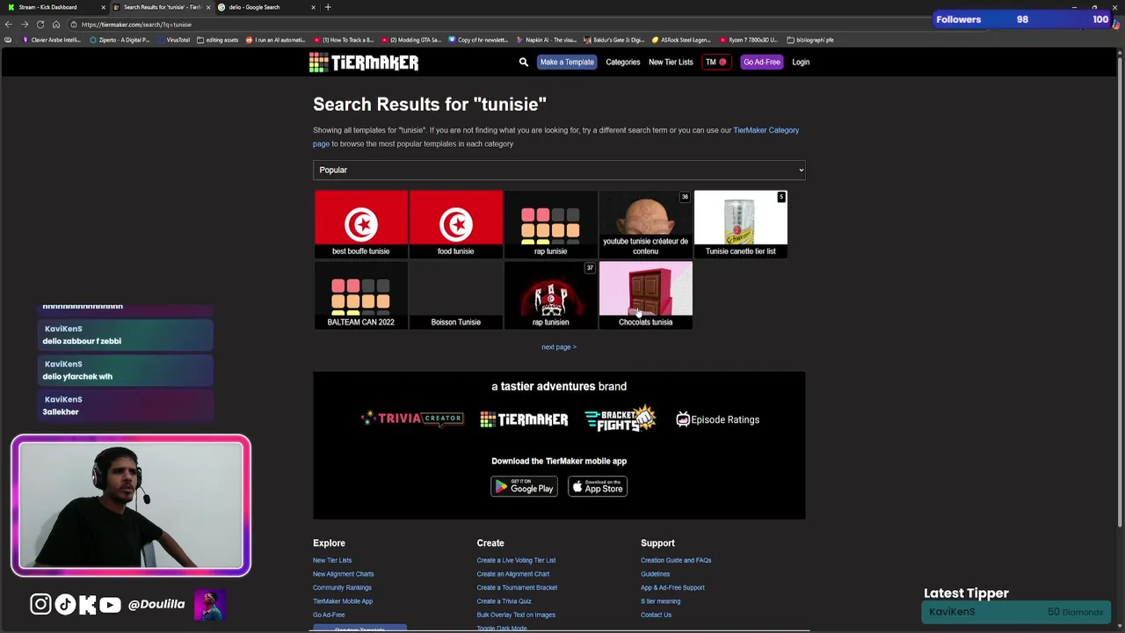
Task: Open the browser home icon
Action: point(56,25)
